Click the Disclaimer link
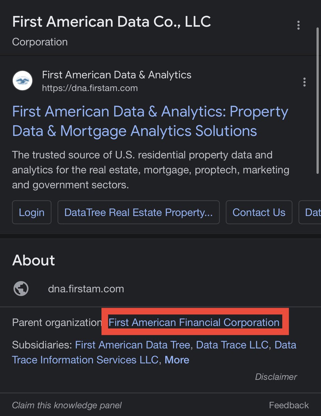 pos(276,377)
